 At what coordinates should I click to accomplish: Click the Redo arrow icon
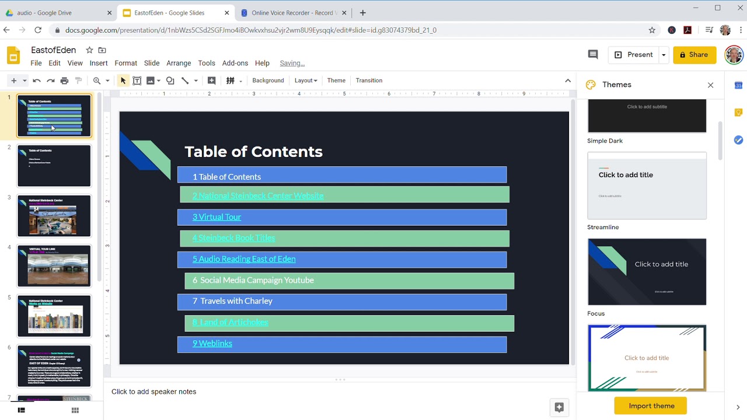pos(51,80)
